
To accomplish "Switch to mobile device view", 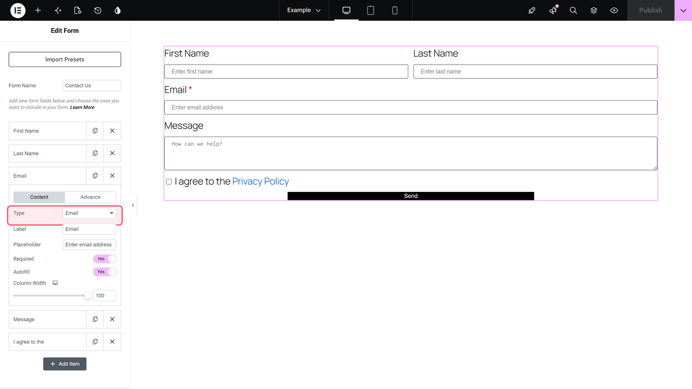I will pyautogui.click(x=395, y=10).
